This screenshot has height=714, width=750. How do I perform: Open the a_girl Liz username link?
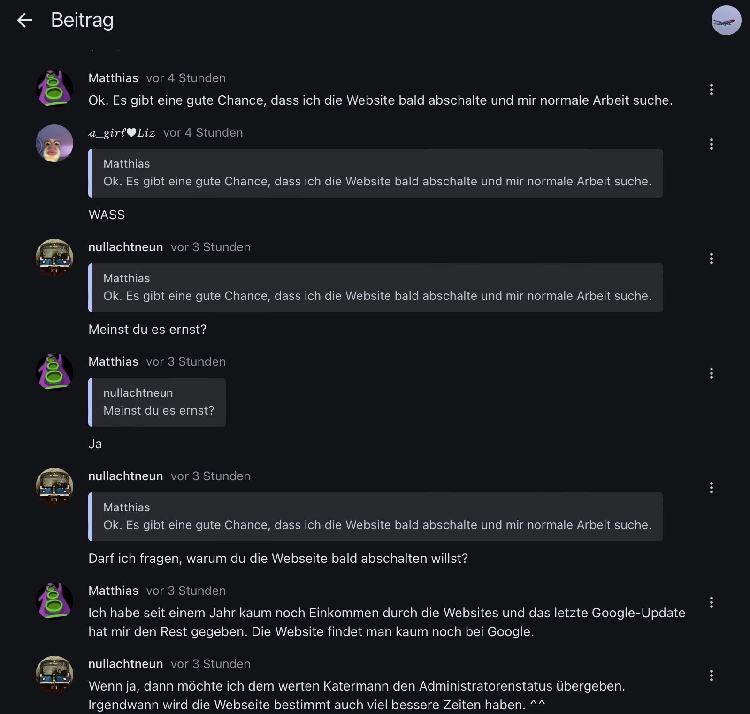122,133
